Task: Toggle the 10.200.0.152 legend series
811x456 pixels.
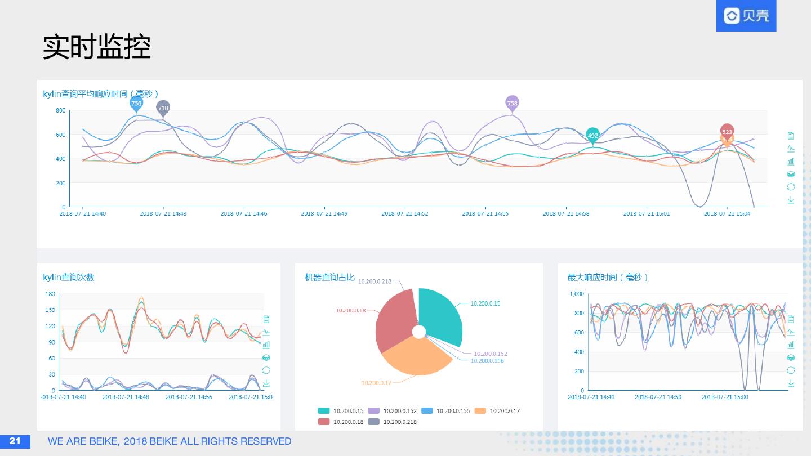Action: click(393, 411)
